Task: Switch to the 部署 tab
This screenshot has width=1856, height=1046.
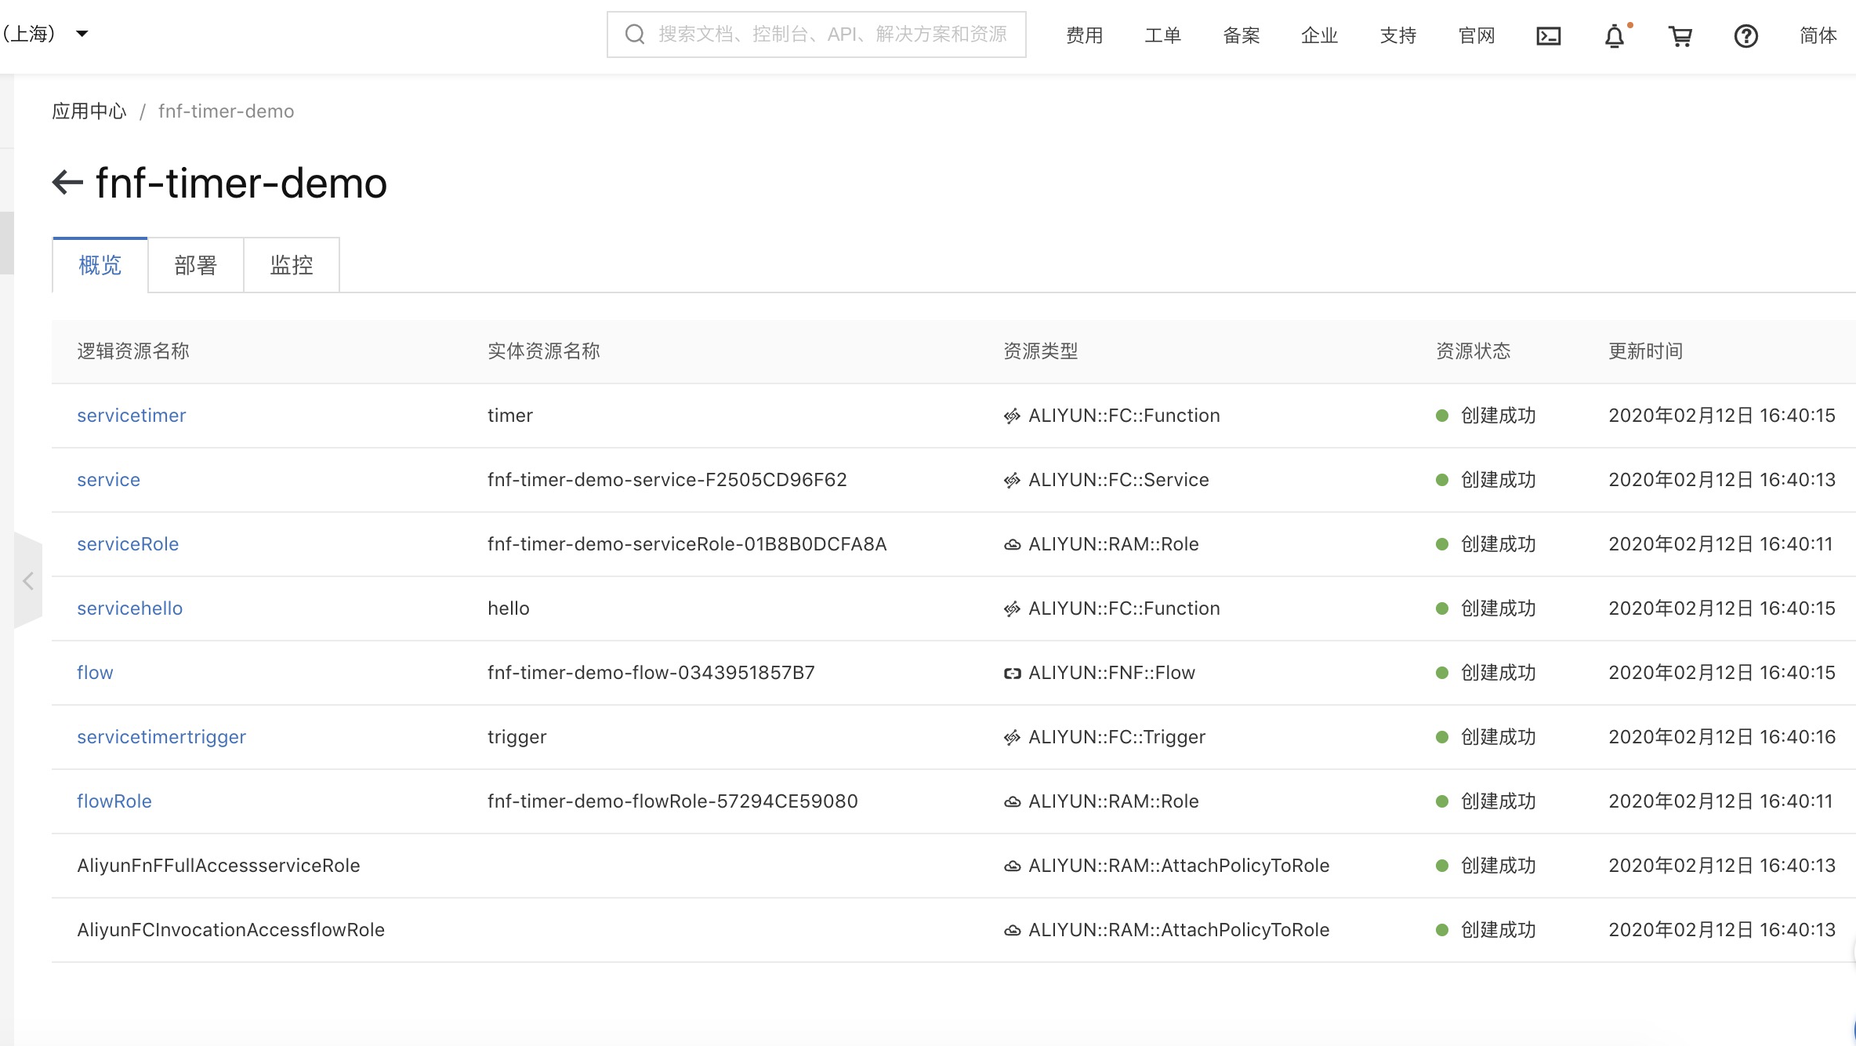Action: 196,265
